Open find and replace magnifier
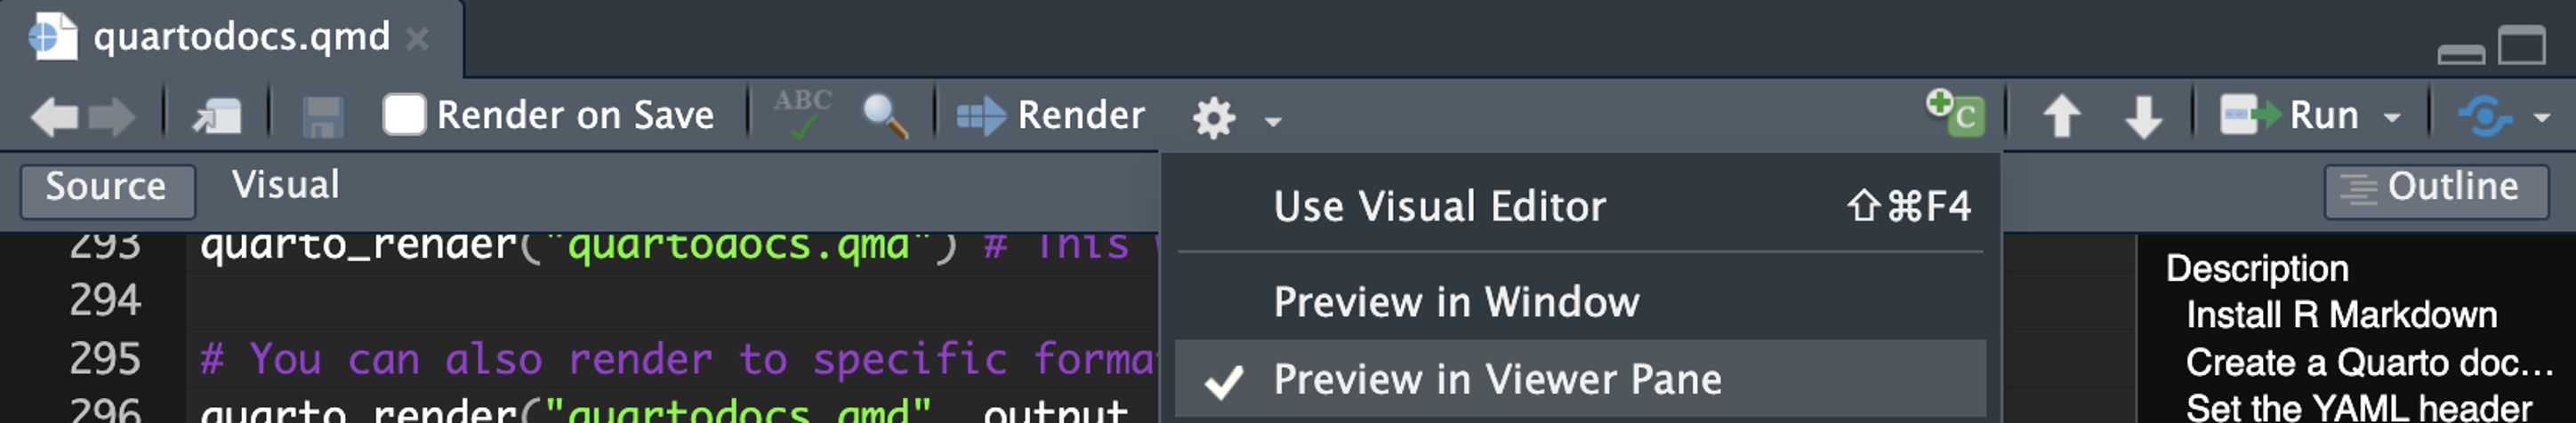This screenshot has height=423, width=2576. click(x=885, y=116)
